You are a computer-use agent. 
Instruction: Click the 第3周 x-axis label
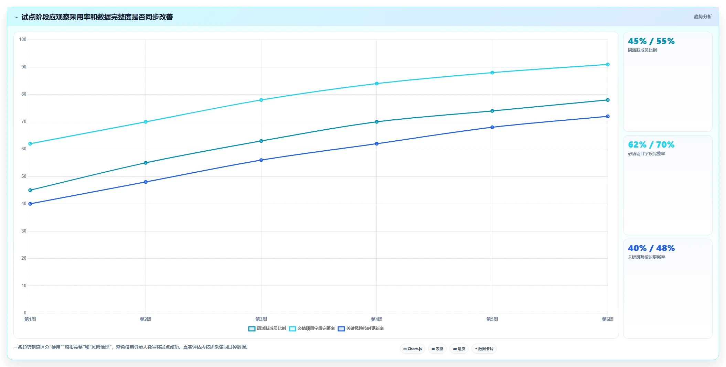(x=261, y=319)
